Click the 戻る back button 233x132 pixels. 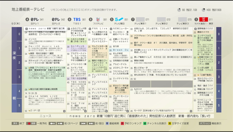coord(15,123)
